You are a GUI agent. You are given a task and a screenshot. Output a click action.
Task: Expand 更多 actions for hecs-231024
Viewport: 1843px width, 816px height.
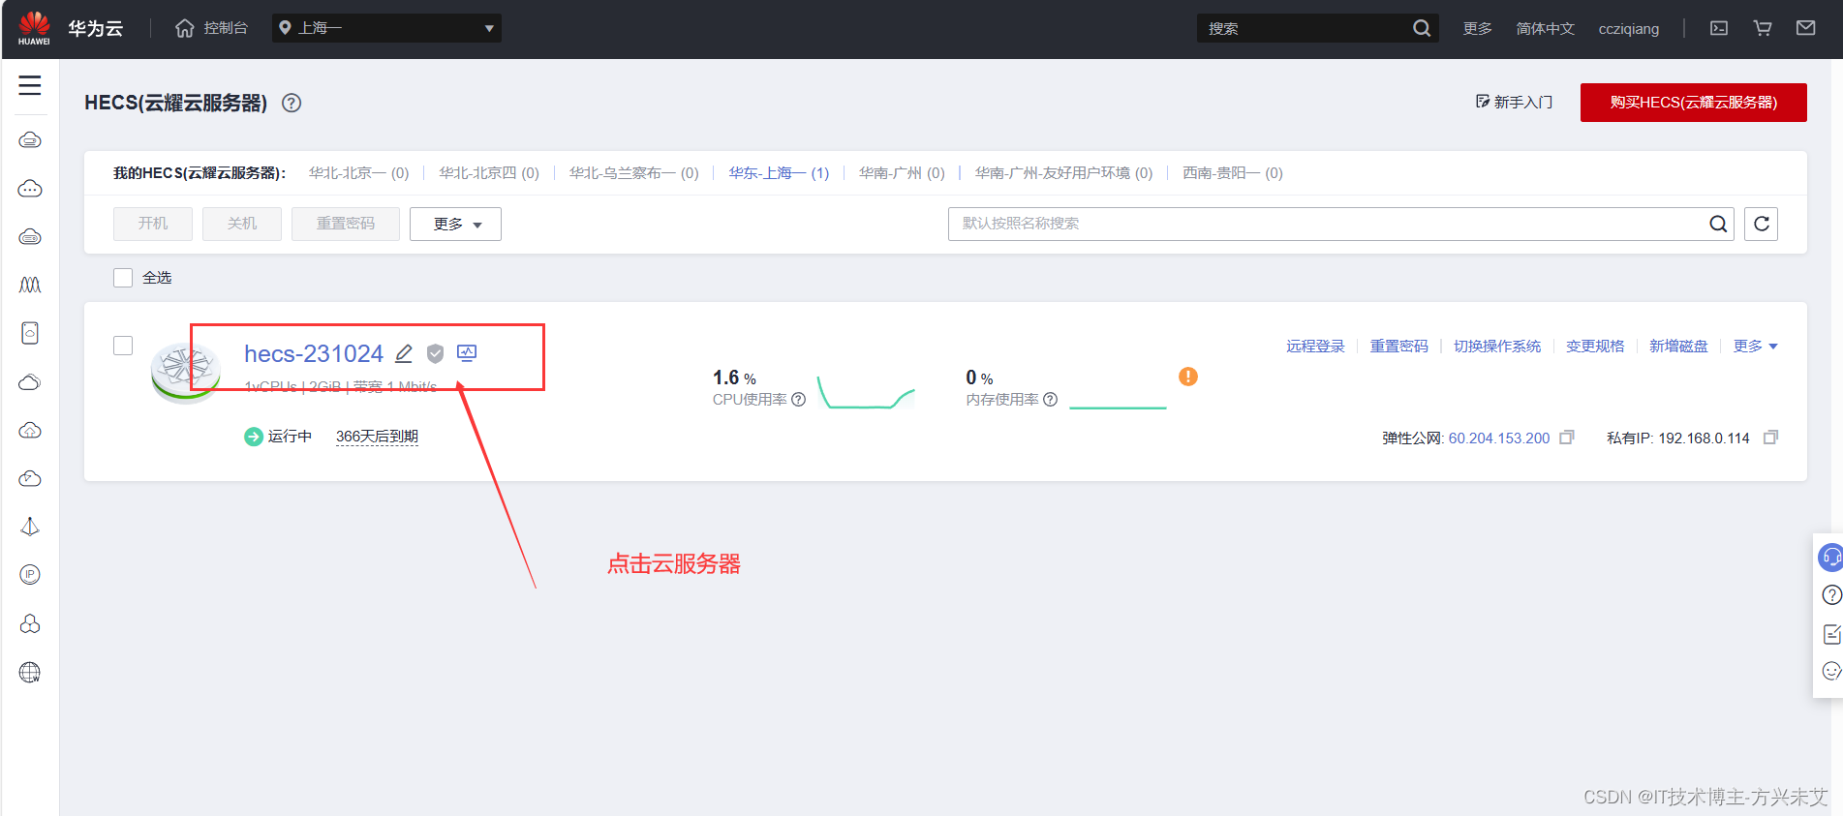1755,347
